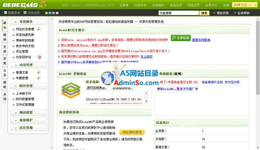Click the red recycle icon beside 内容回收站
The image size is (260, 150).
pos(39,57)
